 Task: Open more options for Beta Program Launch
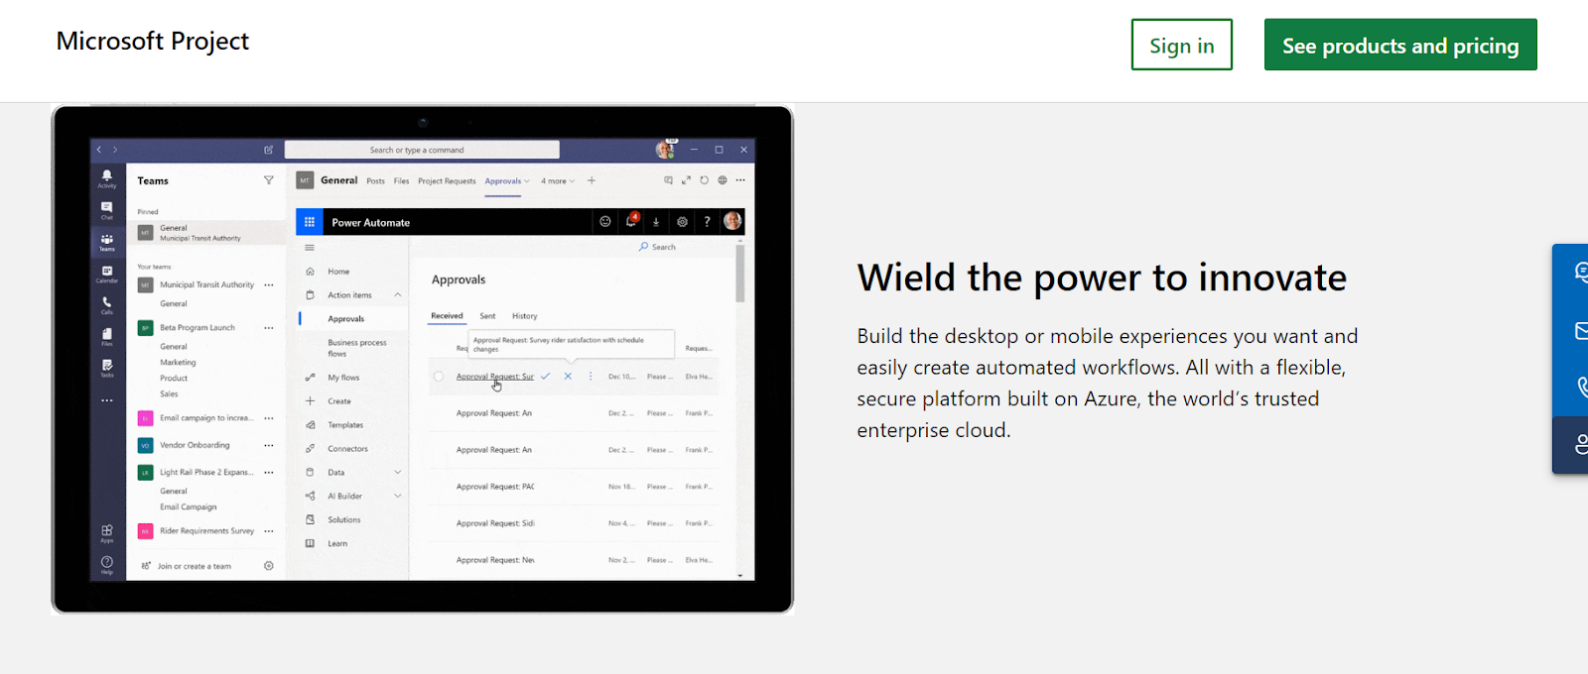coord(269,327)
